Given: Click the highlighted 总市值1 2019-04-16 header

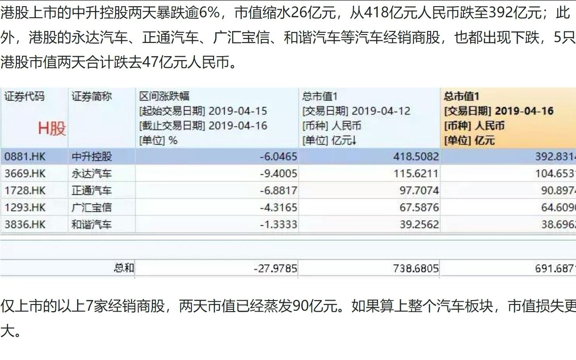Looking at the screenshot, I should tap(508, 118).
